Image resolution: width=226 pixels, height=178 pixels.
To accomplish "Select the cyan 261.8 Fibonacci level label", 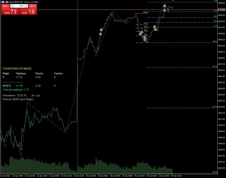I will [215, 107].
